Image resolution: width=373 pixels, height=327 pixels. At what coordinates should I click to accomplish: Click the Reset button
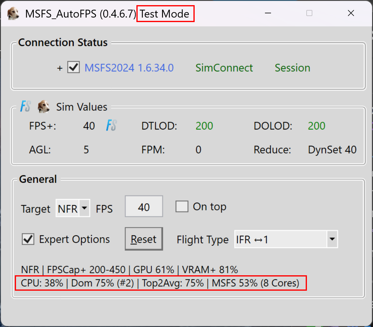tap(144, 239)
